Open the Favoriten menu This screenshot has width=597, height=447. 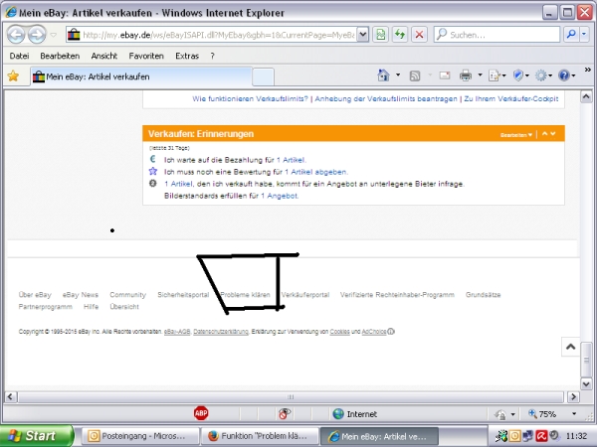(x=146, y=56)
